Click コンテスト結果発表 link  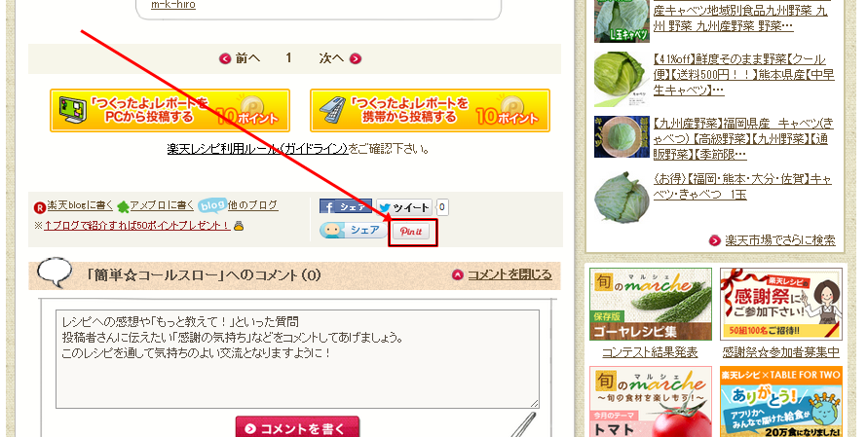pyautogui.click(x=650, y=352)
